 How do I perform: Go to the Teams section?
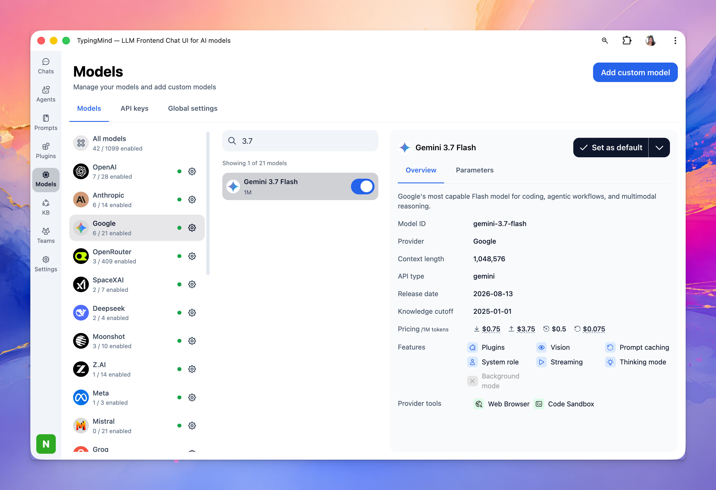[x=45, y=236]
